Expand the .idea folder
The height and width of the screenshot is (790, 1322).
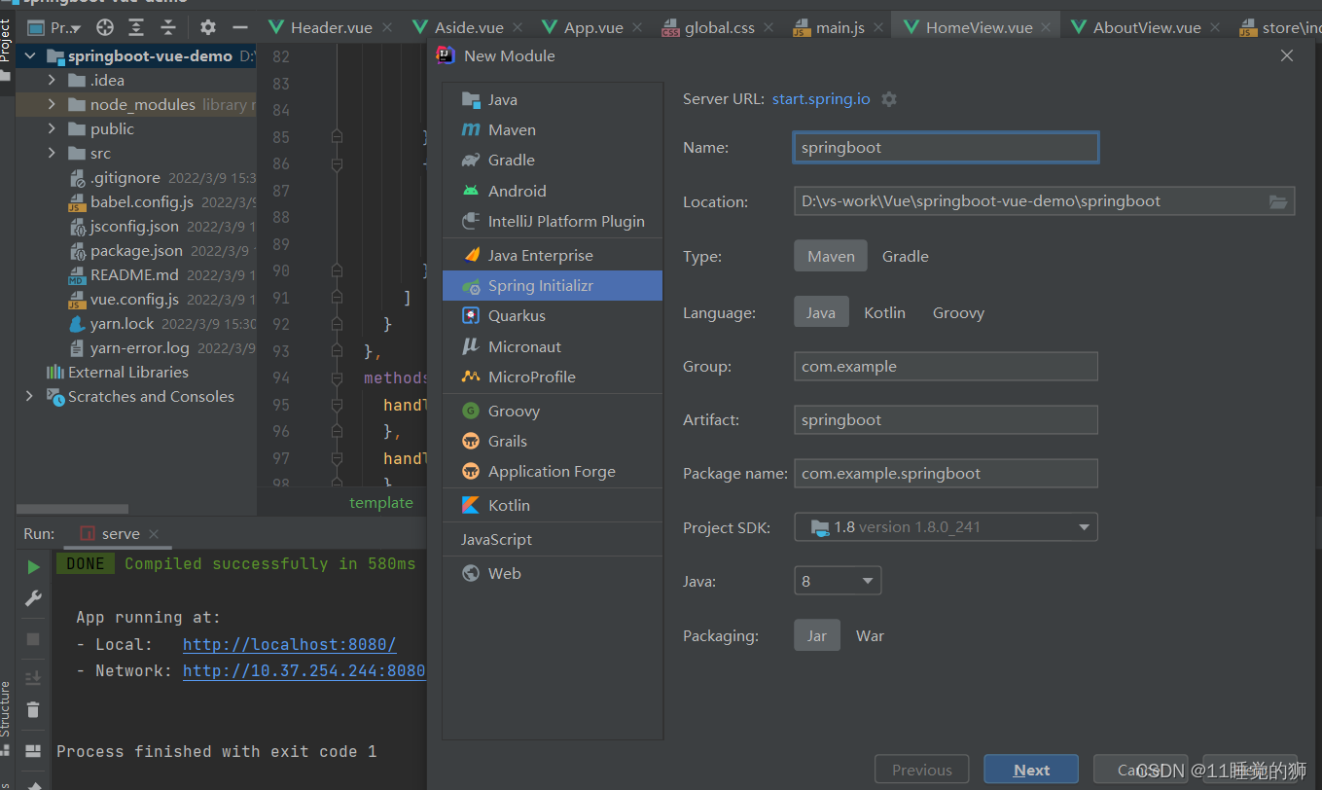click(53, 80)
